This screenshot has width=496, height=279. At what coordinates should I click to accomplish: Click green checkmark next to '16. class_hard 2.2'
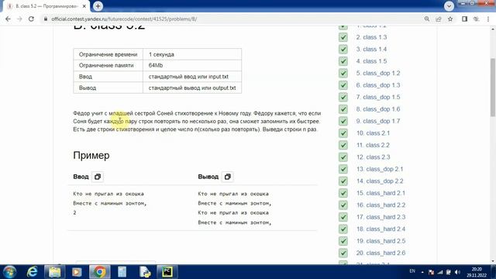click(343, 205)
